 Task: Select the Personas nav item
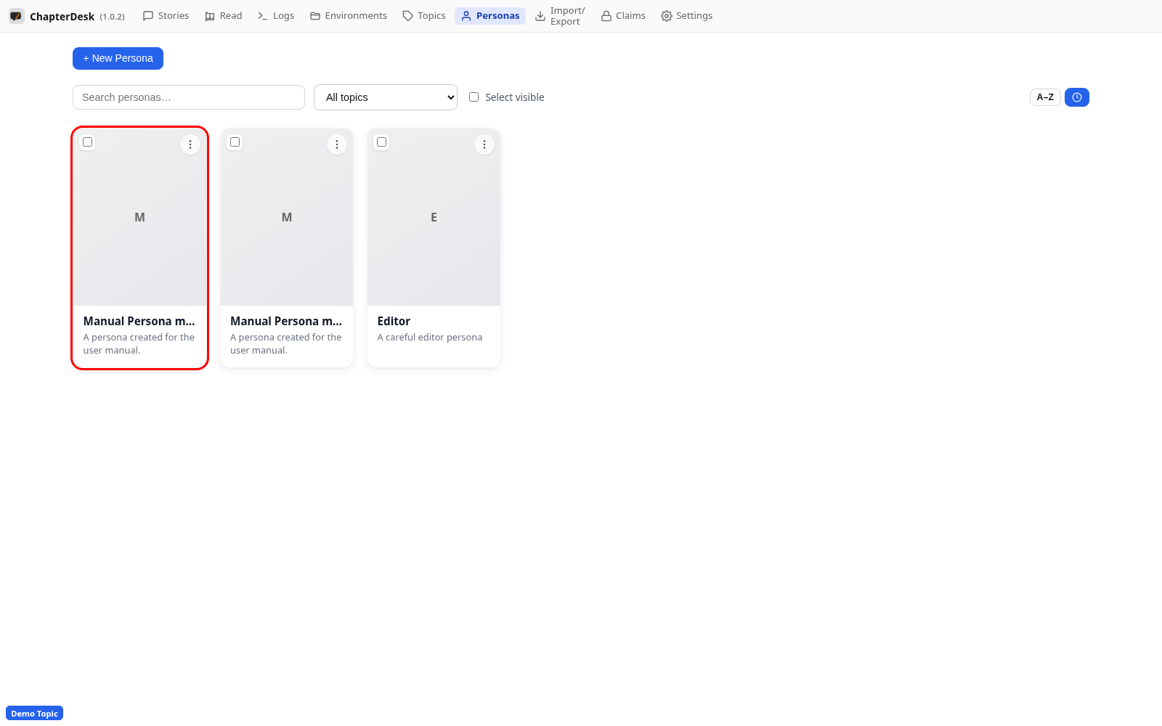pos(490,16)
